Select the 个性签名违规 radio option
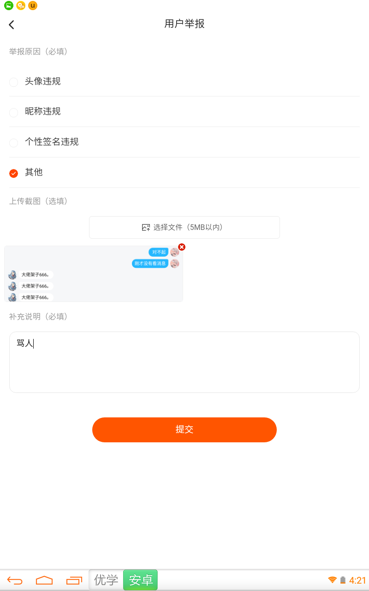 click(14, 143)
